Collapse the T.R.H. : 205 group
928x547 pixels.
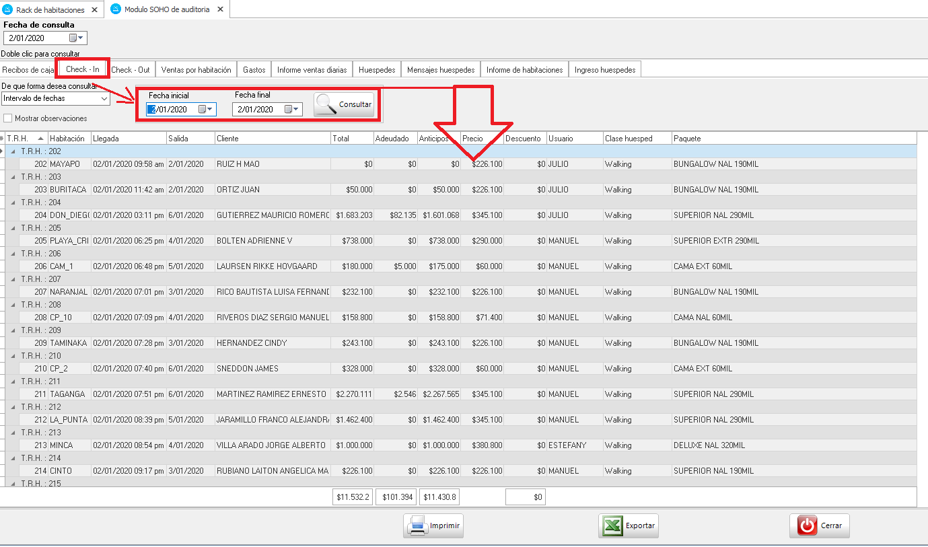coord(13,228)
